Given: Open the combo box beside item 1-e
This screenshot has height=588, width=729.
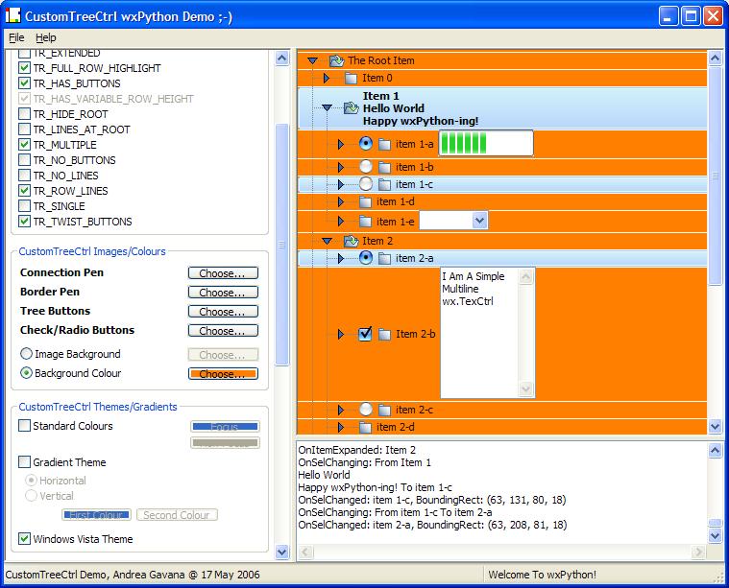Looking at the screenshot, I should [x=479, y=221].
